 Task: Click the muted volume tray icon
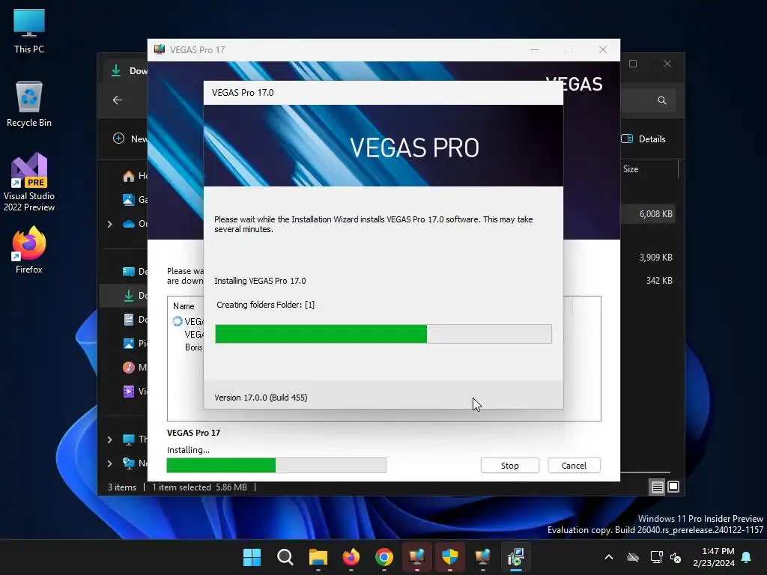click(676, 557)
